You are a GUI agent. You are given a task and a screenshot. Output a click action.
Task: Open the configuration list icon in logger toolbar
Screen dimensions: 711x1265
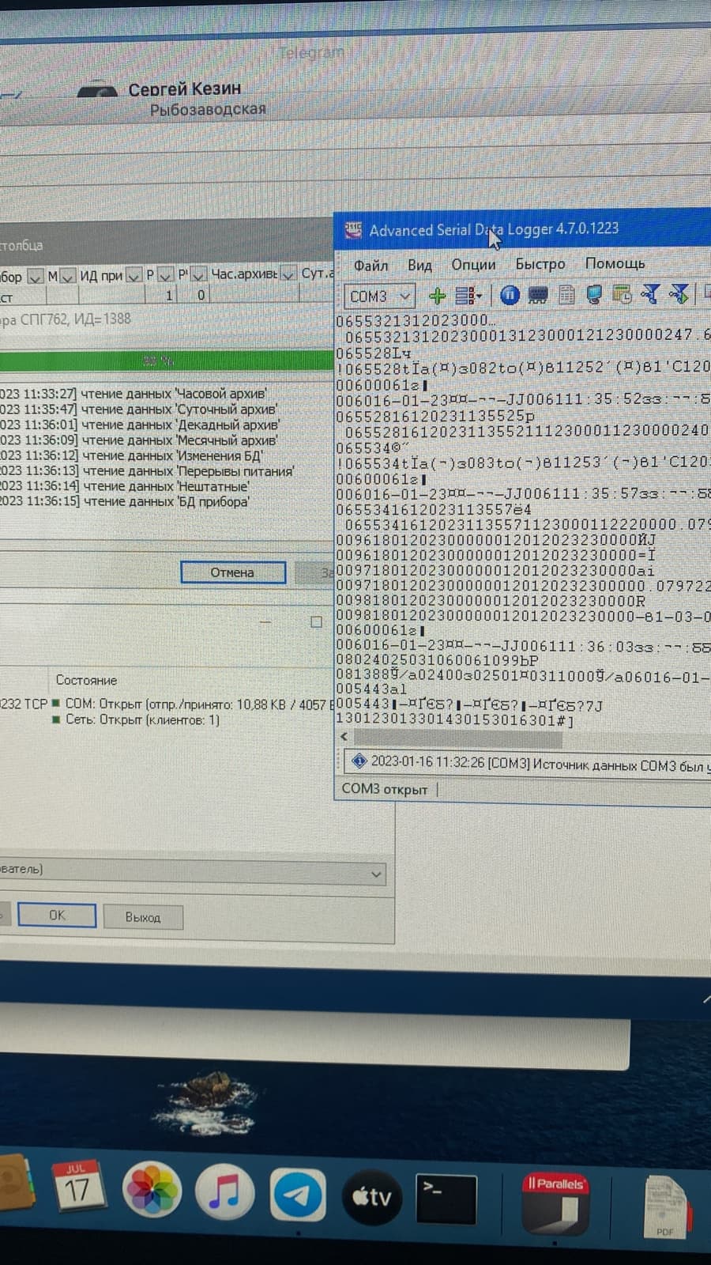468,296
